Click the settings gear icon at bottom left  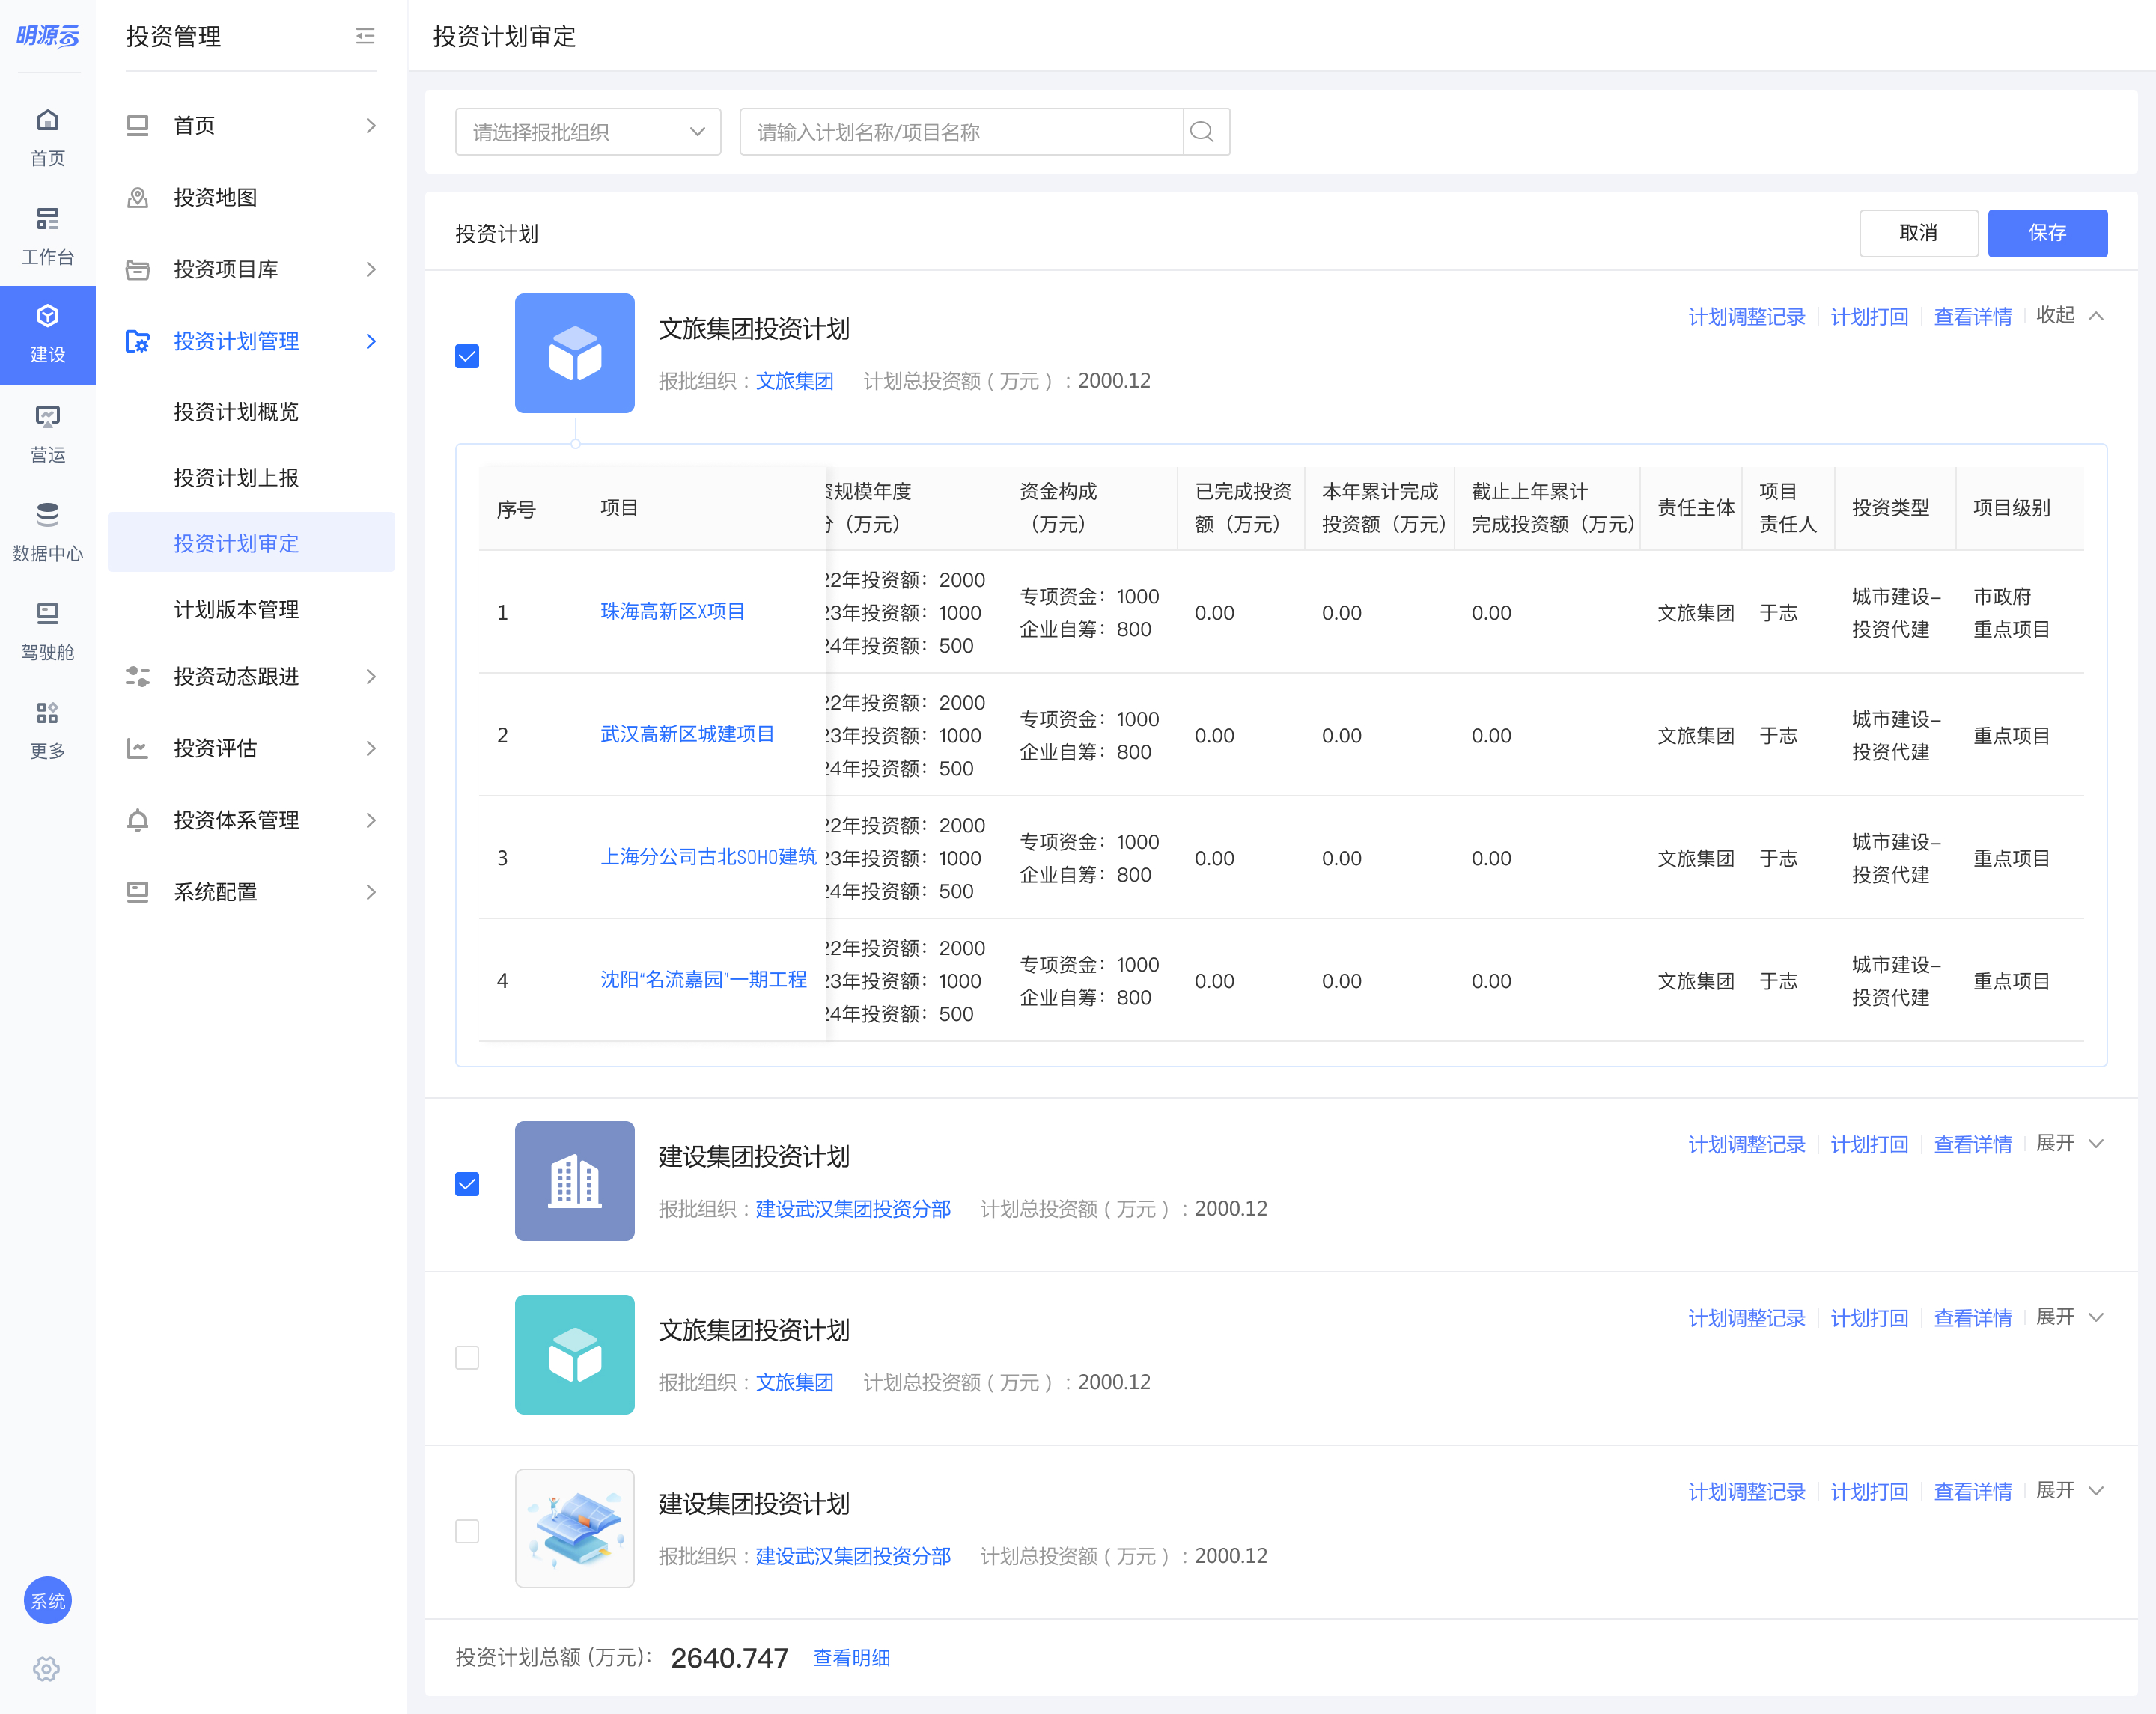pyautogui.click(x=47, y=1668)
